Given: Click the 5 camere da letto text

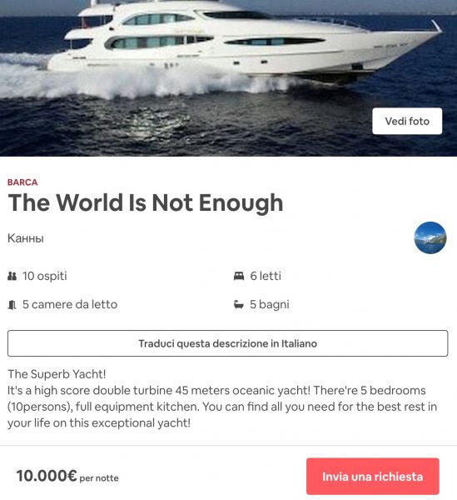Looking at the screenshot, I should pyautogui.click(x=70, y=304).
